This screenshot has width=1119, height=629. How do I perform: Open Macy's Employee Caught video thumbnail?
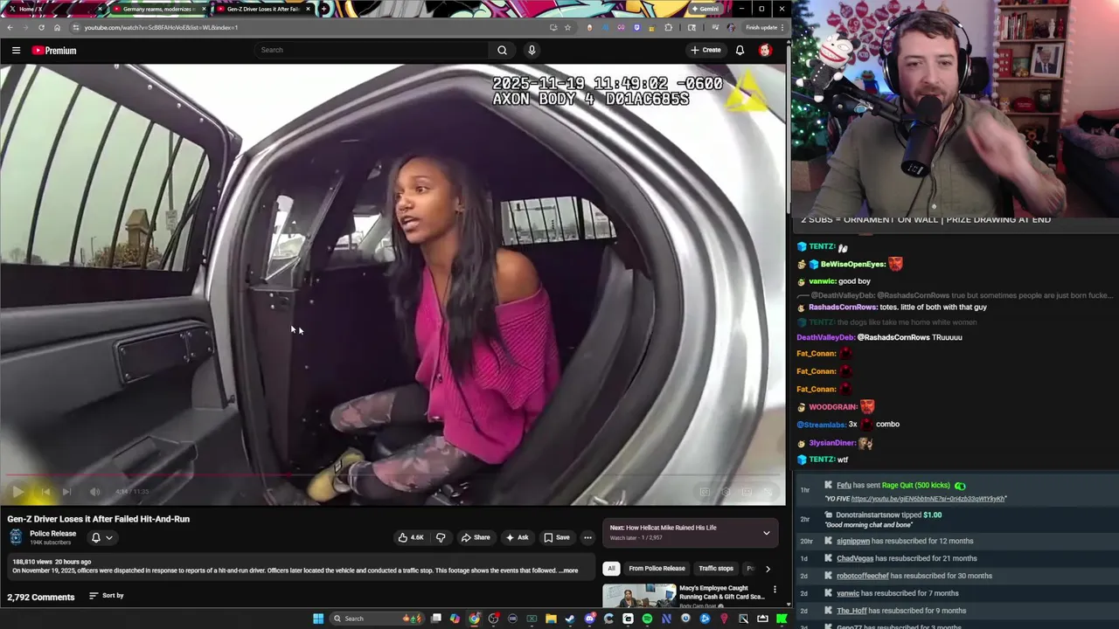[639, 596]
